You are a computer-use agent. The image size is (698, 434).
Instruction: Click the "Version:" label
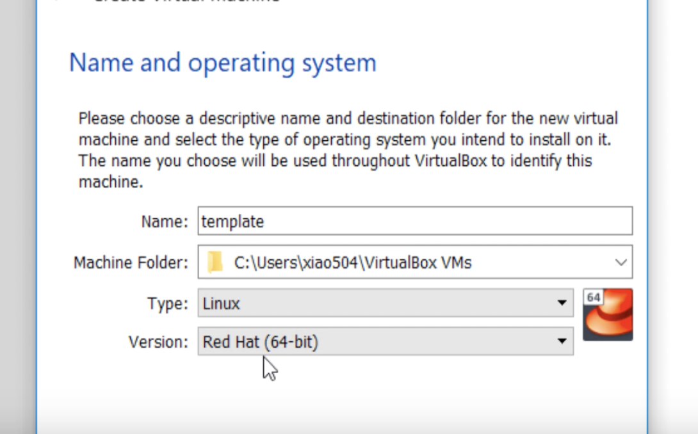click(159, 342)
